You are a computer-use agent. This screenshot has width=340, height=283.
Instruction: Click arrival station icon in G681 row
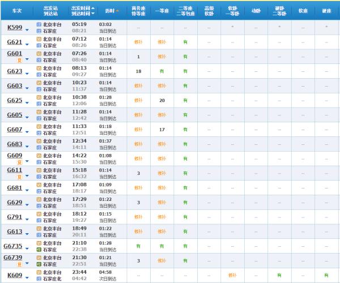point(39,191)
